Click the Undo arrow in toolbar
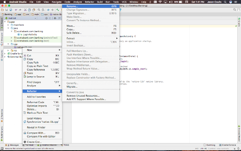Image resolution: width=241 pixels, height=151 pixels. [x=16, y=10]
